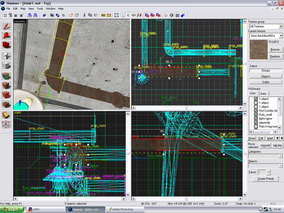Open the File menu
The width and height of the screenshot is (284, 213).
[8, 9]
